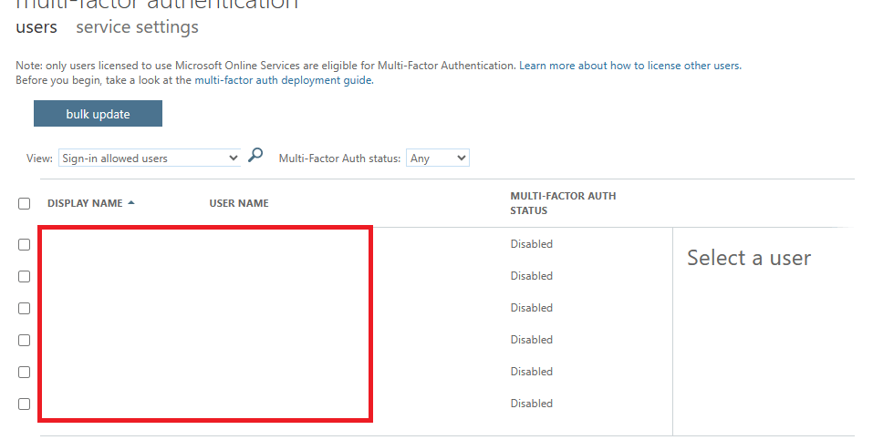
Task: Check the fifth user row checkbox
Action: (x=24, y=373)
